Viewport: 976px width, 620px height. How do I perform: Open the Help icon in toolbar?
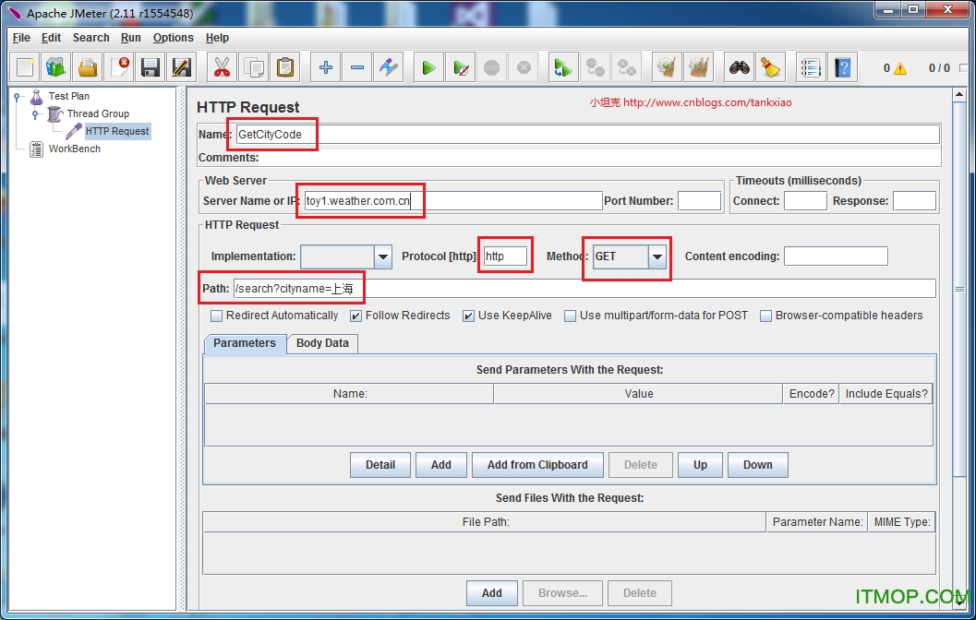point(842,67)
